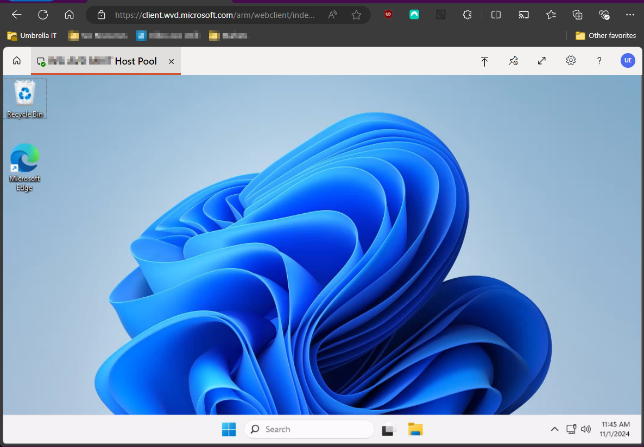Open Windows Start menu on remote desktop
644x447 pixels.
coord(229,429)
